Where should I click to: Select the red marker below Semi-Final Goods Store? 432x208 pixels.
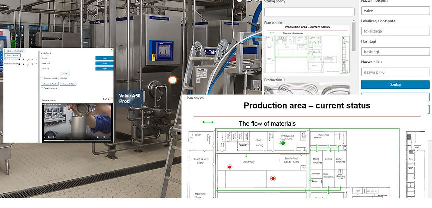pyautogui.click(x=273, y=178)
